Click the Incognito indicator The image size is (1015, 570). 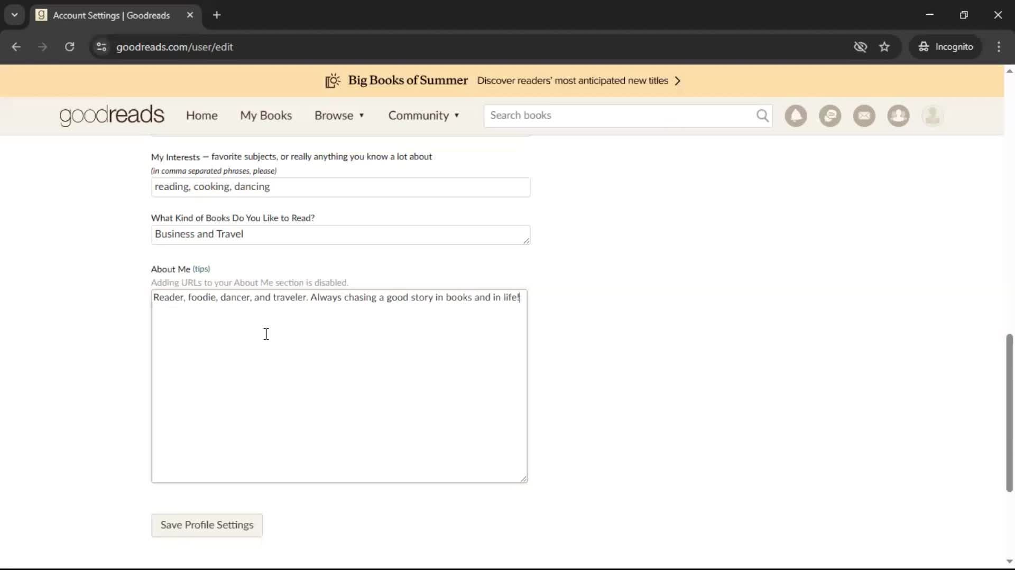pos(946,47)
